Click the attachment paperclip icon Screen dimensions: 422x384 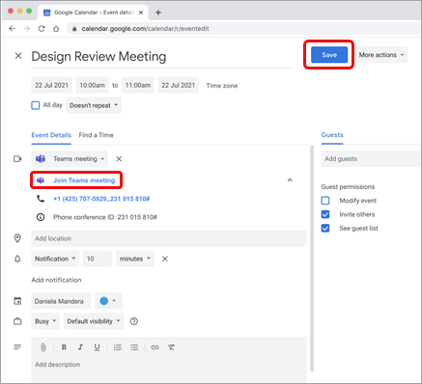point(43,347)
